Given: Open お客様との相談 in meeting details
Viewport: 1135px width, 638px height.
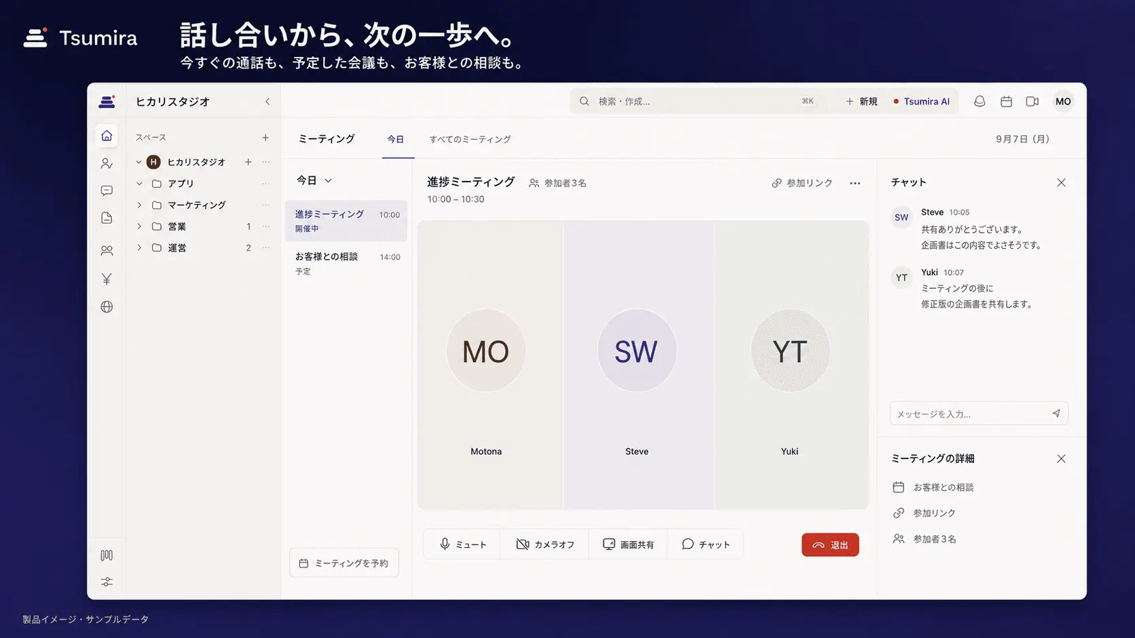Looking at the screenshot, I should (x=933, y=487).
